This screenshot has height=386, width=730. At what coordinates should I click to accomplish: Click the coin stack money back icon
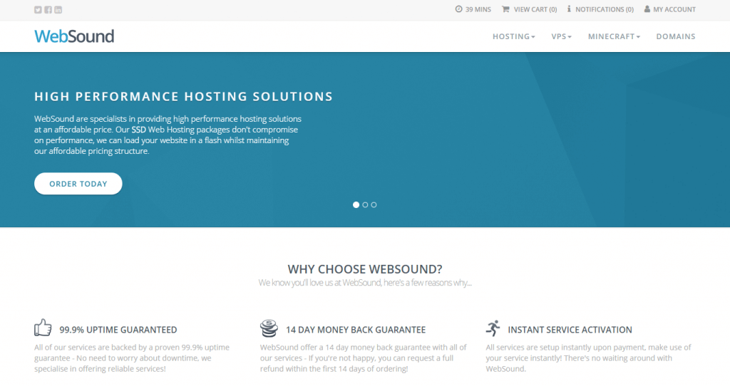click(269, 328)
